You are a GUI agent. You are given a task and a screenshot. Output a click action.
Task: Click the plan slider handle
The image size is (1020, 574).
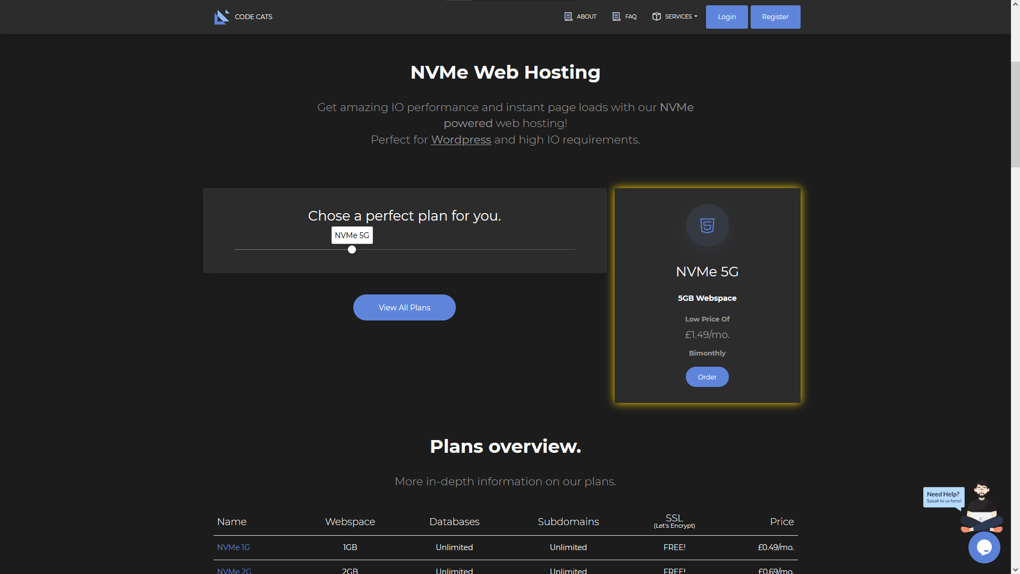352,250
